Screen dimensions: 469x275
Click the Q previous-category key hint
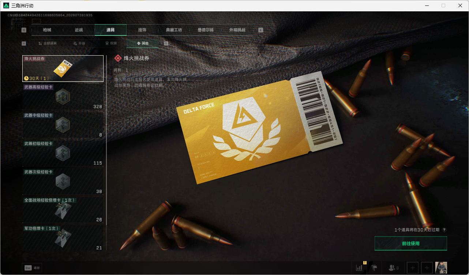click(x=24, y=30)
